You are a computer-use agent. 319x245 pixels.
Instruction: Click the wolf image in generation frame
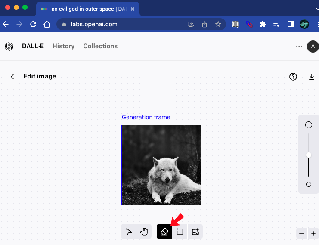tap(161, 165)
